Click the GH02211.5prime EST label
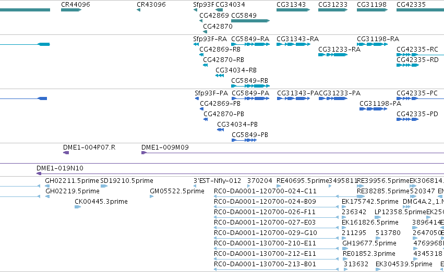 (72, 181)
